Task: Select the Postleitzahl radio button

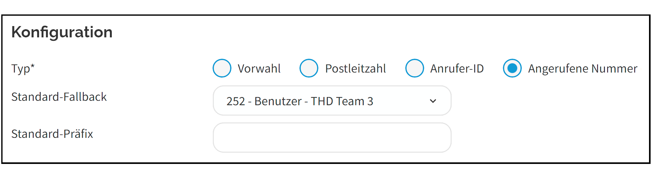Action: click(x=309, y=68)
